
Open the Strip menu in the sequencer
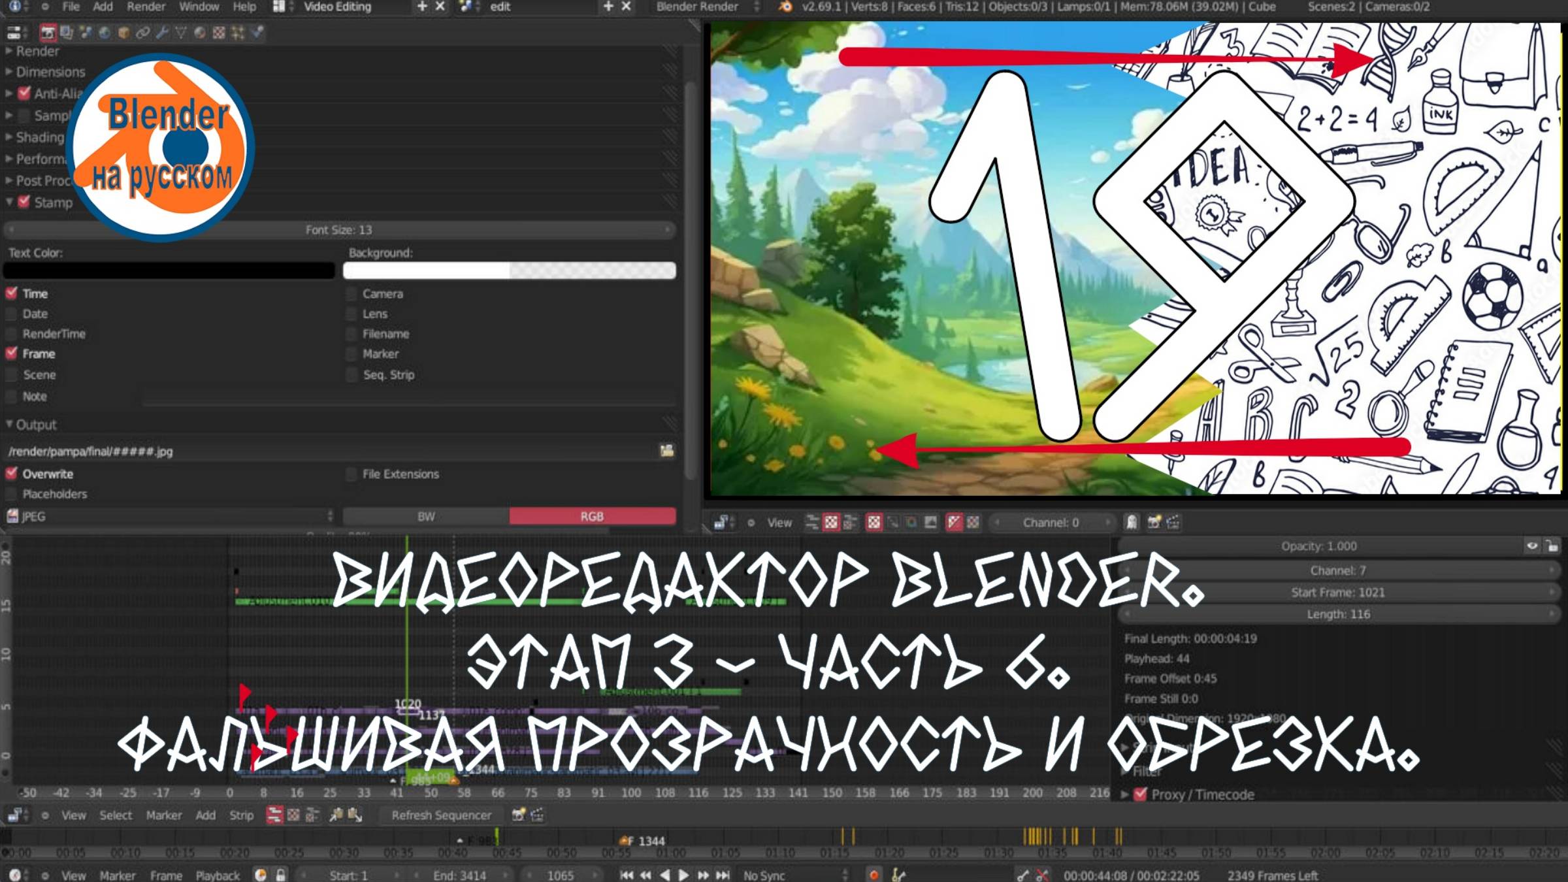tap(241, 815)
